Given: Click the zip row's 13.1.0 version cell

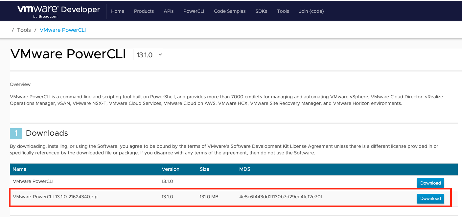Looking at the screenshot, I should 167,197.
